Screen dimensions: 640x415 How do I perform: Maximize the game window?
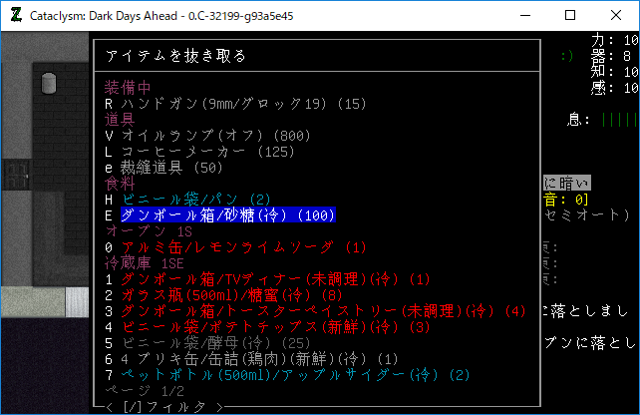click(x=570, y=15)
